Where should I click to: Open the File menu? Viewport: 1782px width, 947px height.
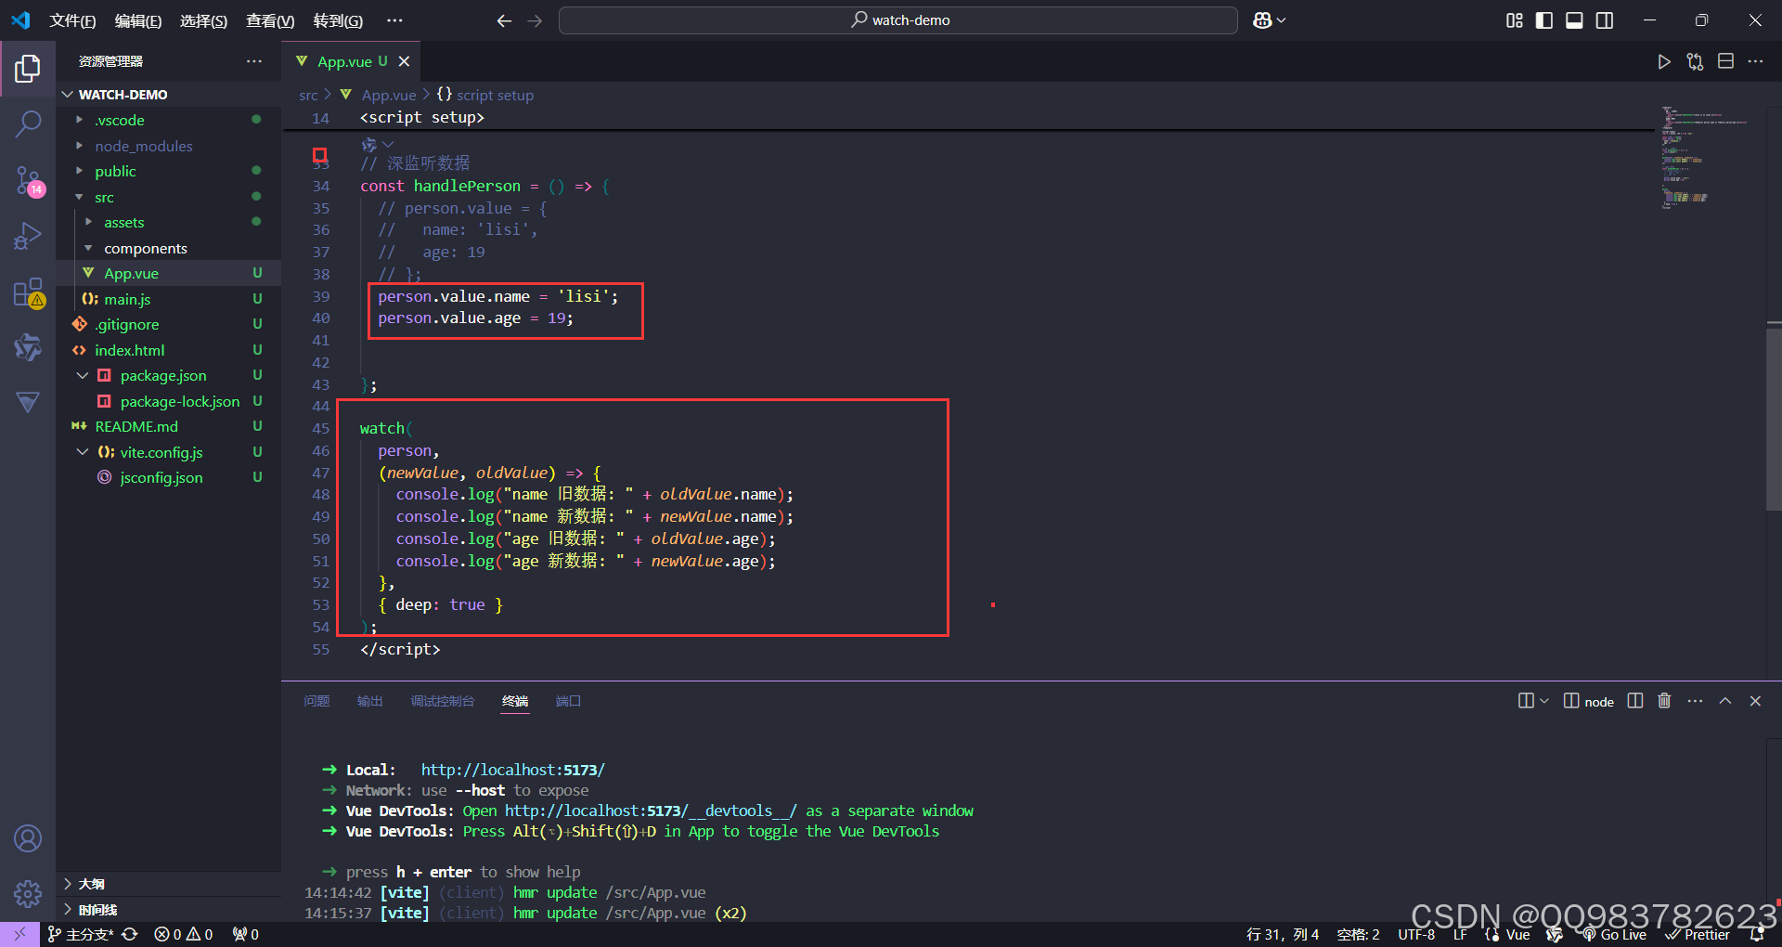(x=72, y=20)
